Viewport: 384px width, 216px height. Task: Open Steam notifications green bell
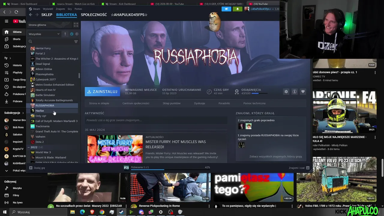(x=238, y=9)
